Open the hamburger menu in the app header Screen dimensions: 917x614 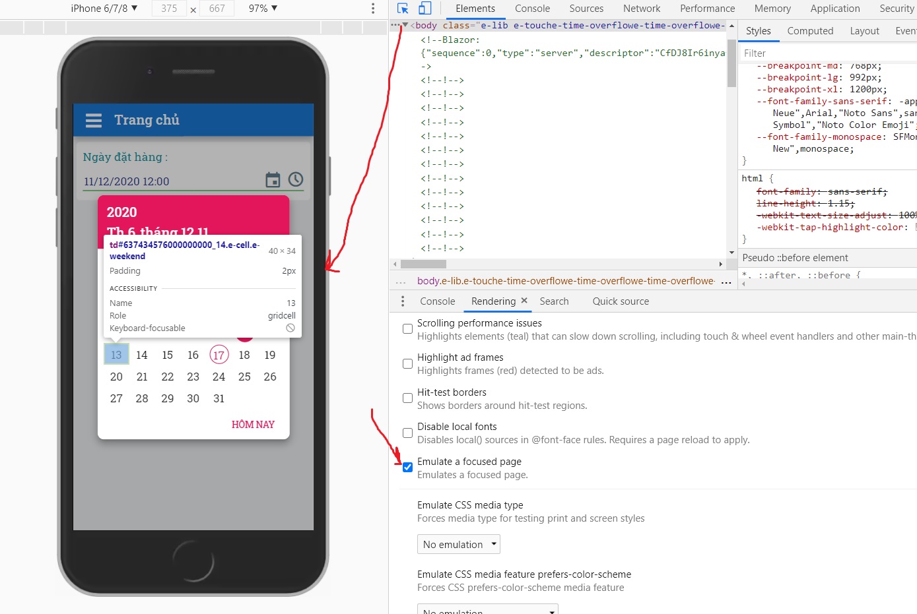[x=94, y=120]
